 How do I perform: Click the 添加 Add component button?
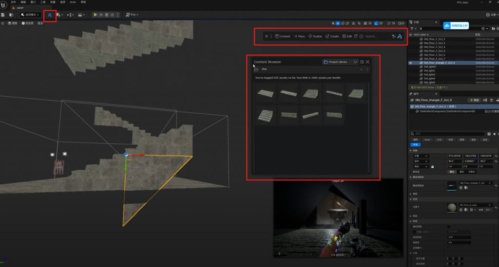tap(475, 100)
